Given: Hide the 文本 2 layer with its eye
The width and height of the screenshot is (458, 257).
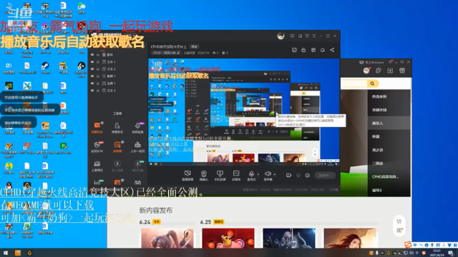Looking at the screenshot, I should 92,69.
